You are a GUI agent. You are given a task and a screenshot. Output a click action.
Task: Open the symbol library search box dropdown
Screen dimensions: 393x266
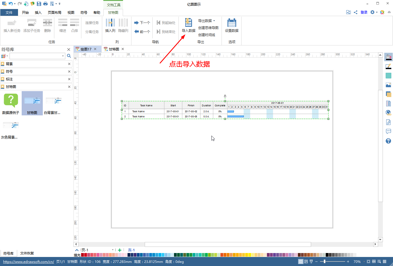[x=63, y=56]
